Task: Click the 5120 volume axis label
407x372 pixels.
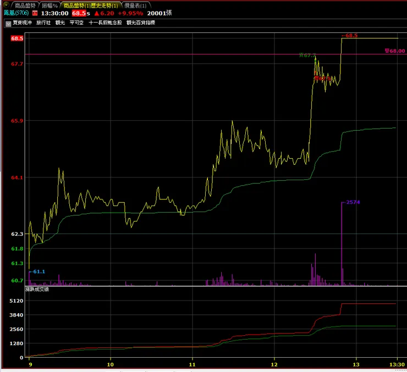Action: (x=16, y=301)
